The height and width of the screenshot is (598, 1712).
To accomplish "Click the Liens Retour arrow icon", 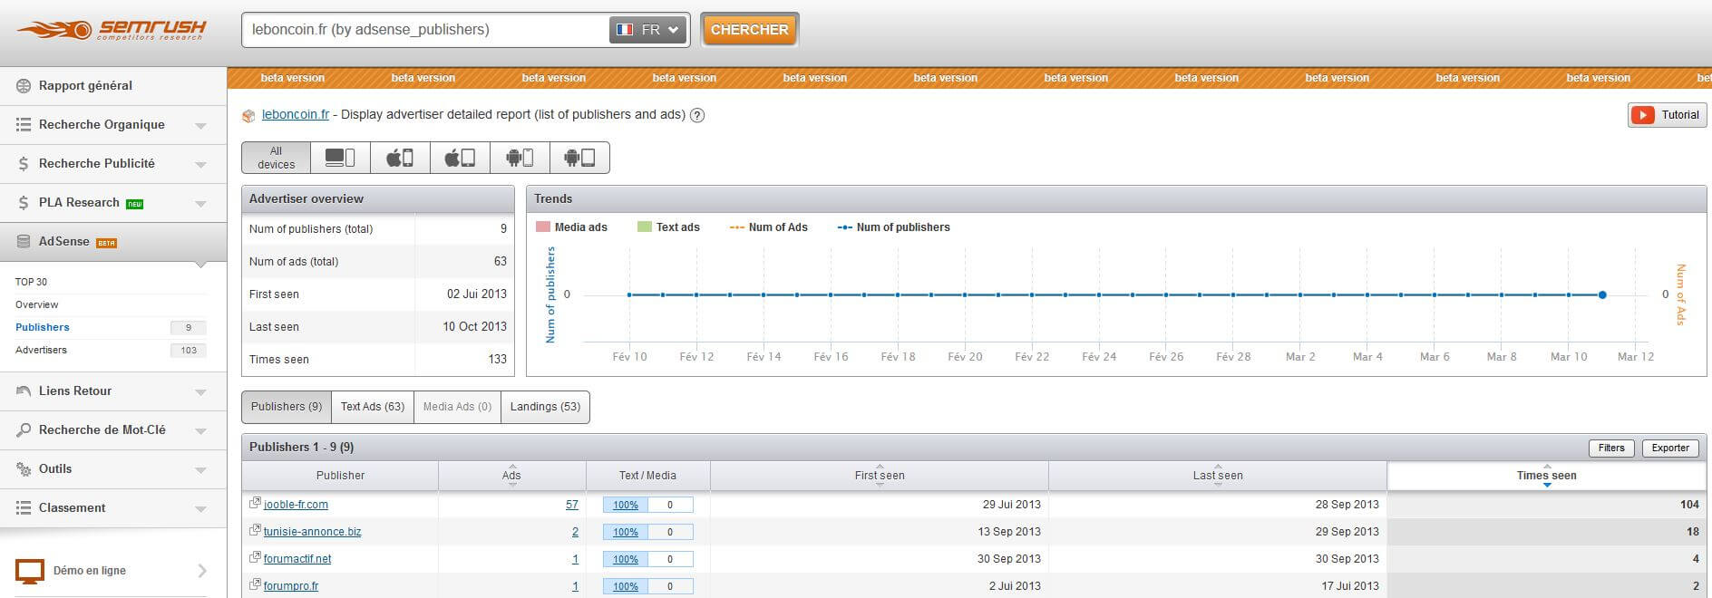I will [24, 391].
